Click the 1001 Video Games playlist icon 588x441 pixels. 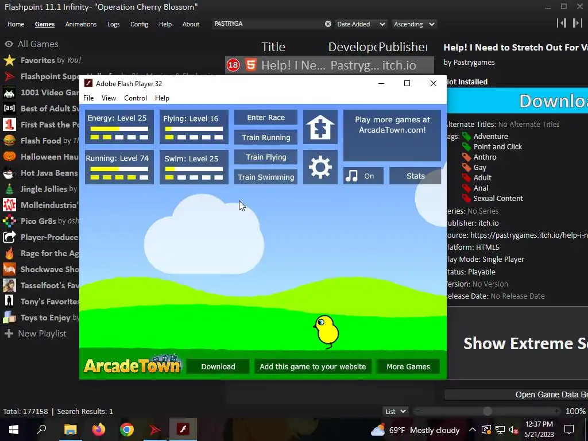(x=9, y=92)
